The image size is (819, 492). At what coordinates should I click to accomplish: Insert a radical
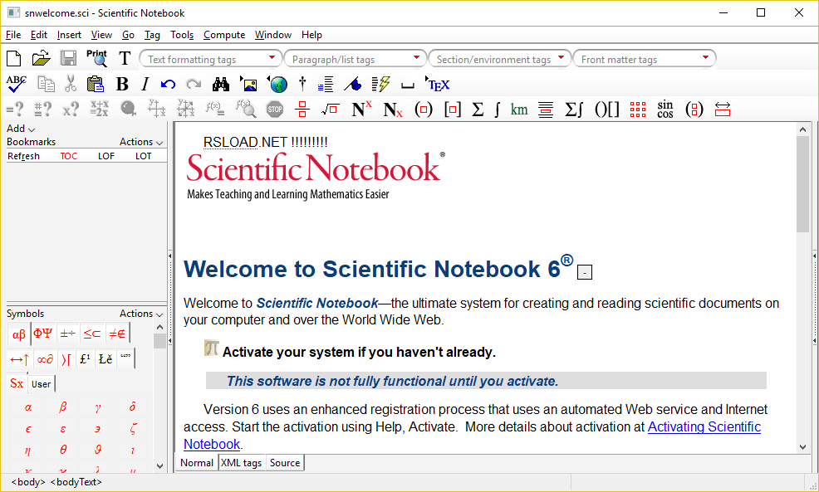pyautogui.click(x=331, y=109)
